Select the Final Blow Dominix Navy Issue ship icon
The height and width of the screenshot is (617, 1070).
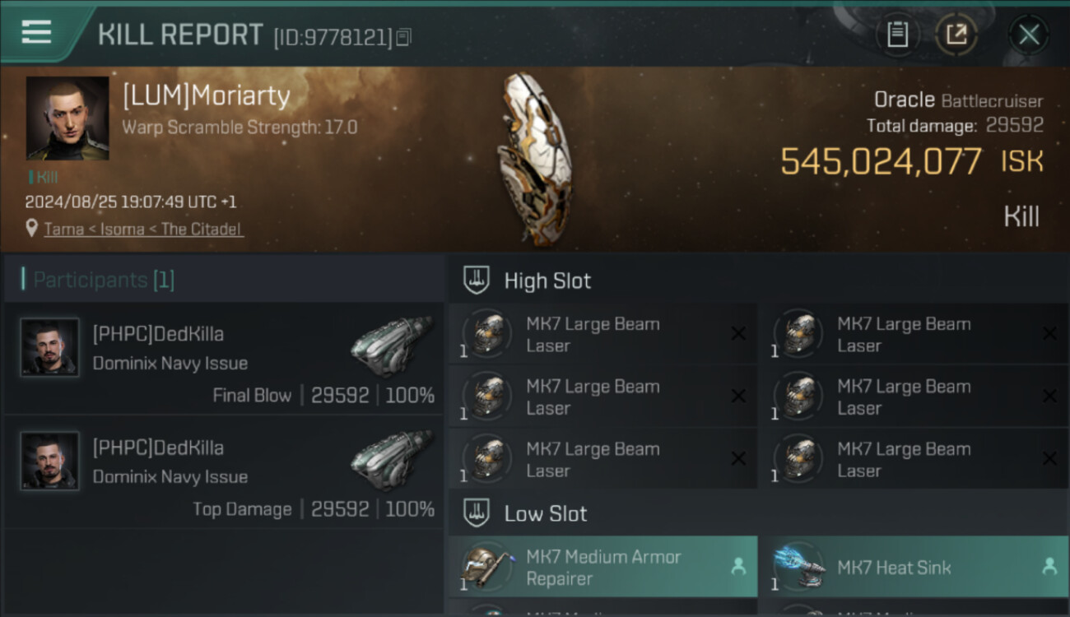[x=391, y=347]
